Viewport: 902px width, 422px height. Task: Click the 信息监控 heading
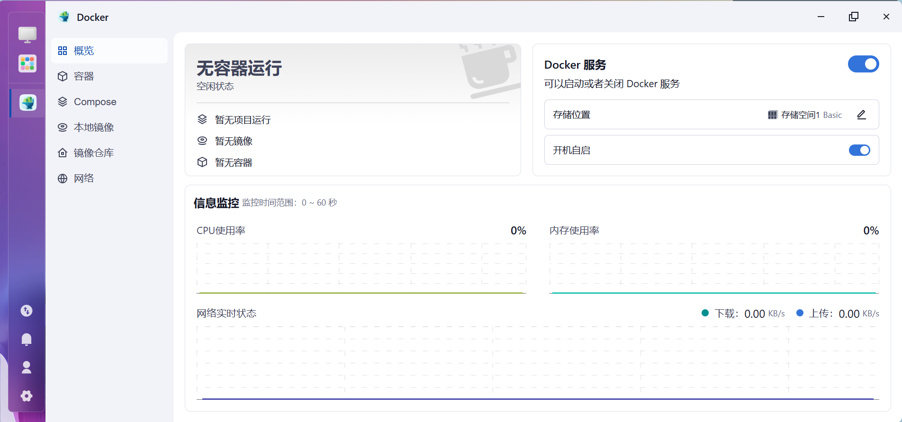[216, 203]
